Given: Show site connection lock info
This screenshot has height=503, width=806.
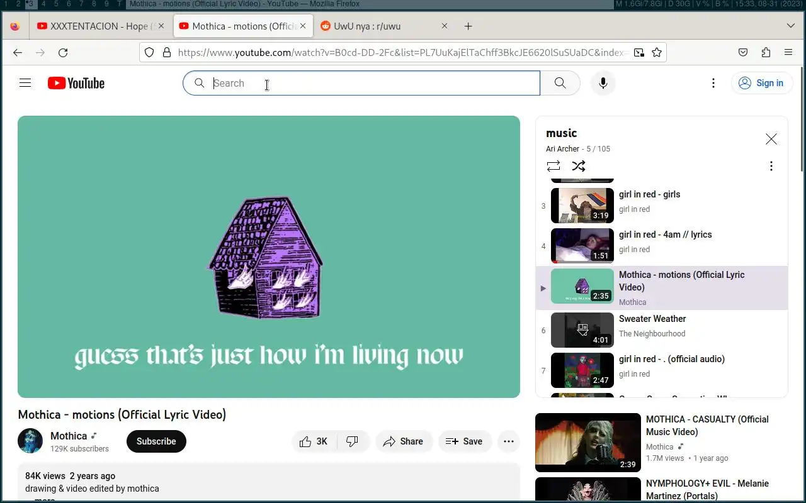Looking at the screenshot, I should pyautogui.click(x=167, y=53).
